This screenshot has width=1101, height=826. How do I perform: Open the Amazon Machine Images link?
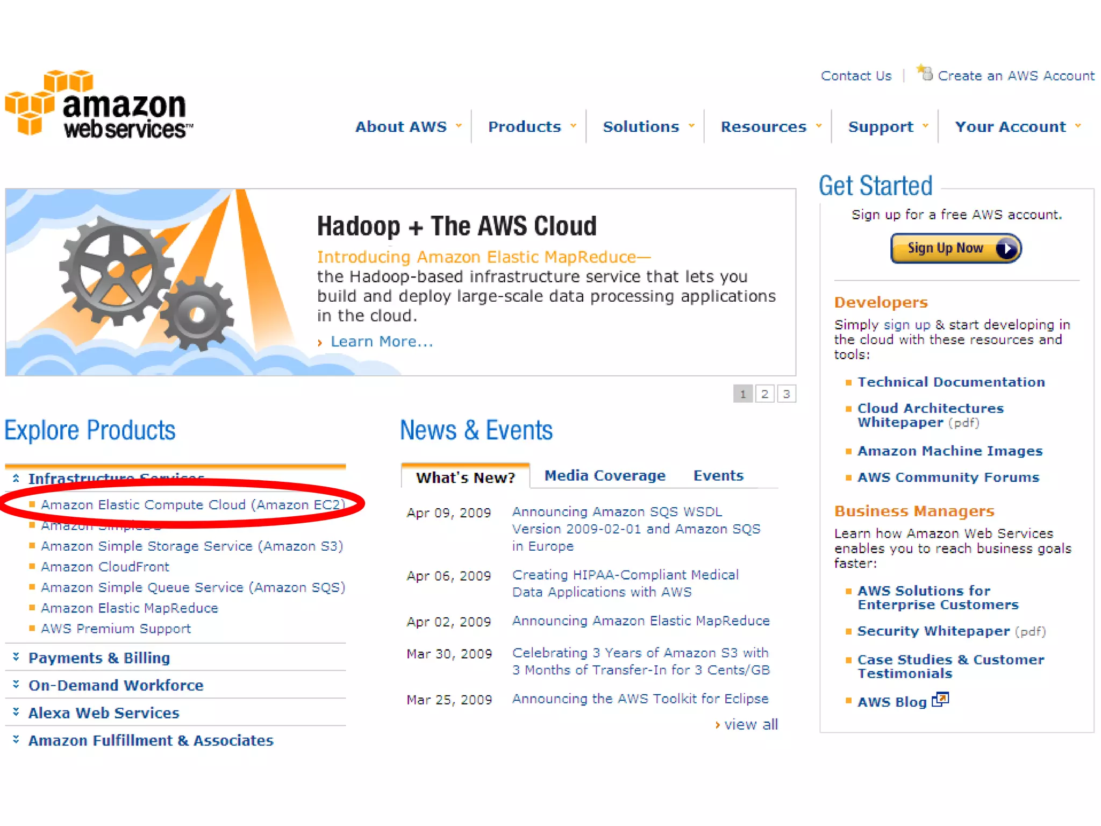(x=950, y=451)
